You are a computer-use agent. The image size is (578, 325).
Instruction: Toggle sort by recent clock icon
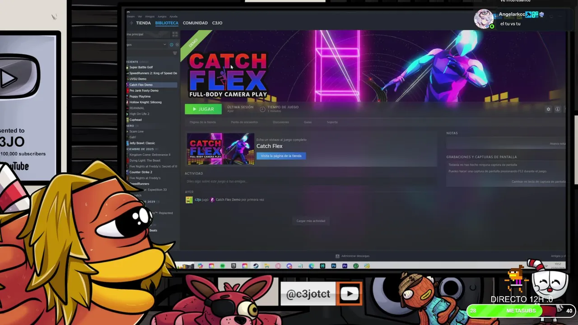point(172,45)
